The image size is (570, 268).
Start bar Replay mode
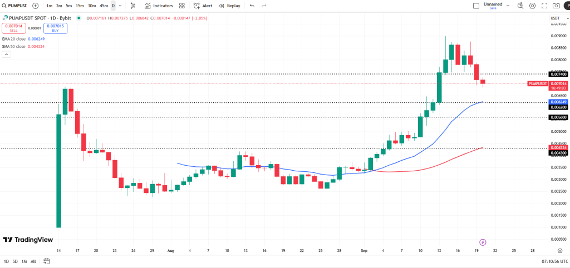(229, 6)
